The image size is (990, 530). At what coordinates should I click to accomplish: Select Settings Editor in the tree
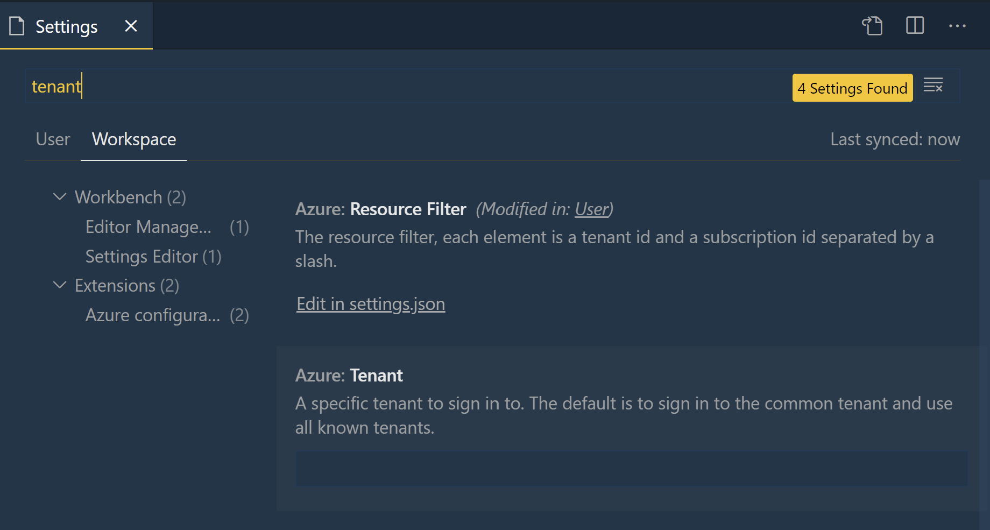[142, 256]
